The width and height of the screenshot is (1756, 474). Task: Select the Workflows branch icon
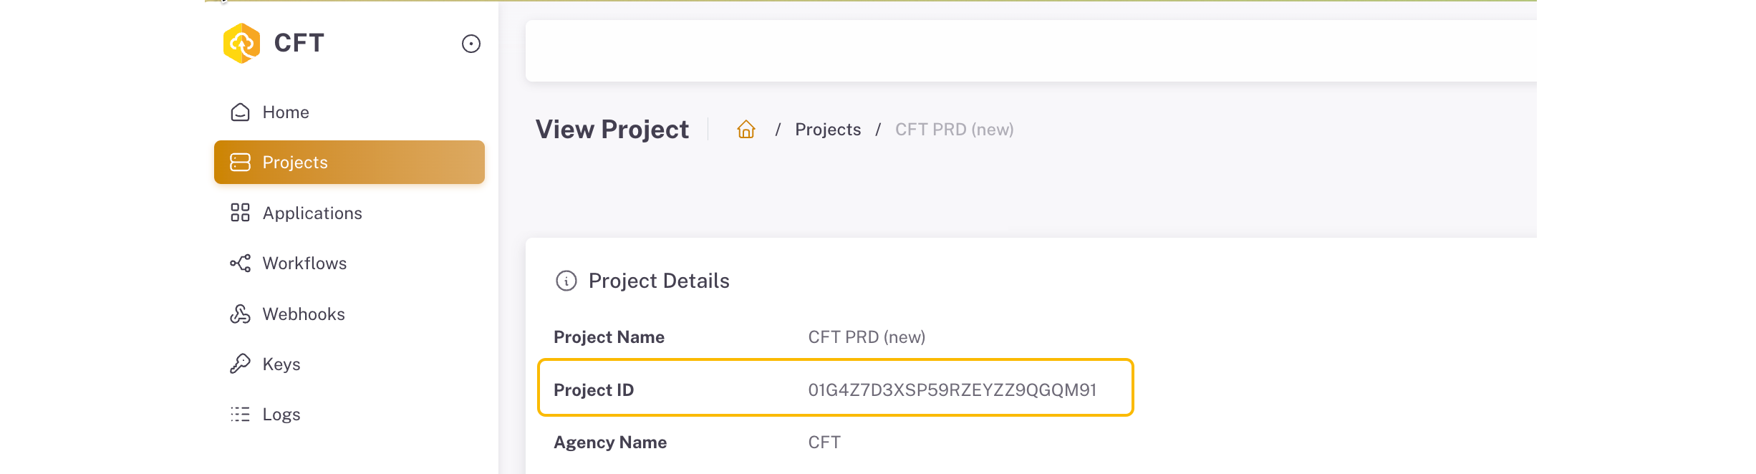coord(241,263)
